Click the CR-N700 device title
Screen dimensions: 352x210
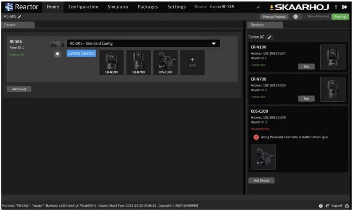click(x=259, y=79)
